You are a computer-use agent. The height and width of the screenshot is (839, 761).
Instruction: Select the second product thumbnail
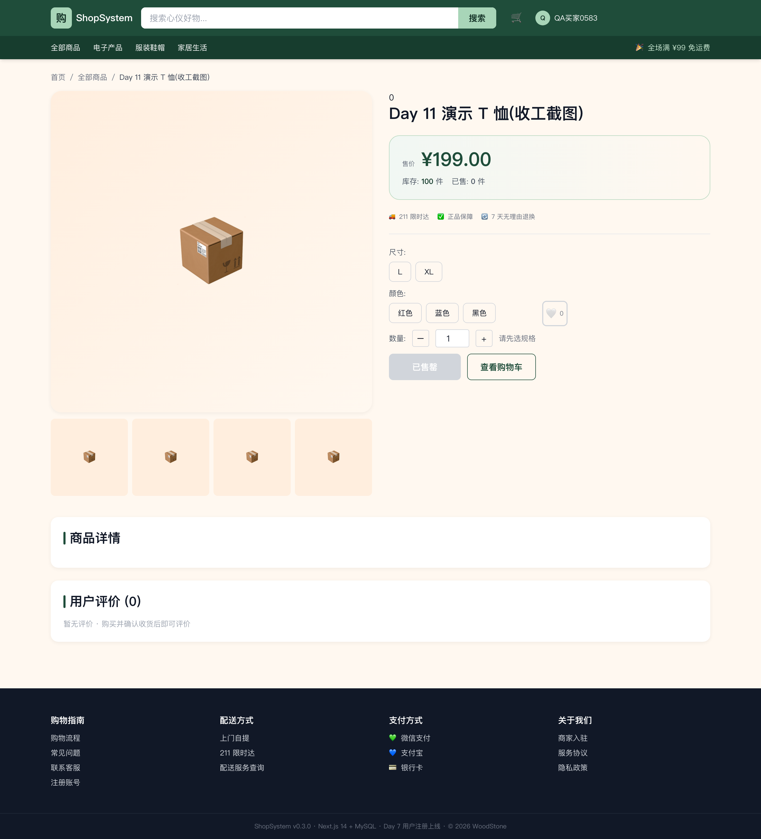click(171, 457)
